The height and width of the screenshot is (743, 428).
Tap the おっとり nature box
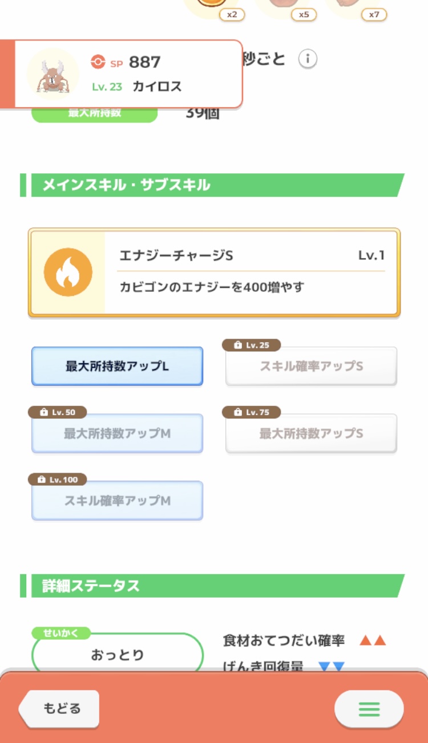tap(118, 655)
